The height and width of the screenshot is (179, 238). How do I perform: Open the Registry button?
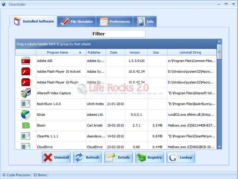150,158
